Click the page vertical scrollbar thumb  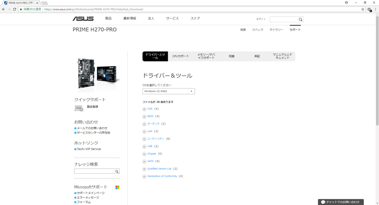coord(377,70)
